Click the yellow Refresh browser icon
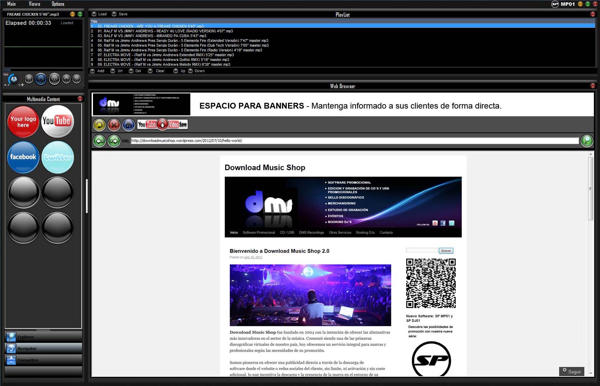The height and width of the screenshot is (386, 600). coord(99,125)
